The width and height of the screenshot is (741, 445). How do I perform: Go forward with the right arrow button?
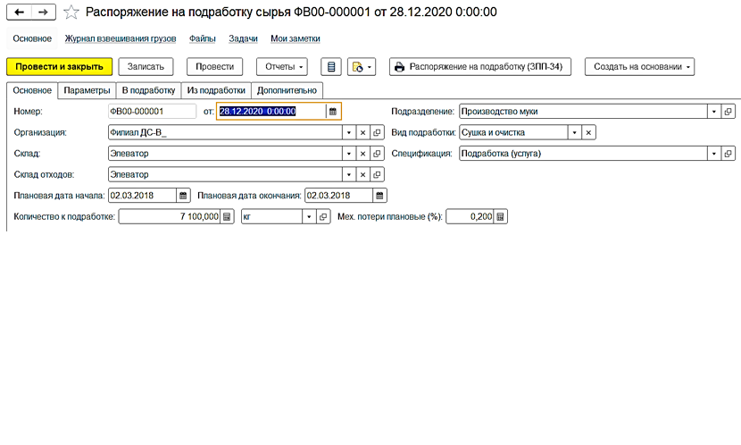(44, 13)
